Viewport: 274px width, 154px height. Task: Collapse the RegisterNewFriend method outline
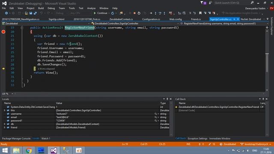(x=22, y=27)
